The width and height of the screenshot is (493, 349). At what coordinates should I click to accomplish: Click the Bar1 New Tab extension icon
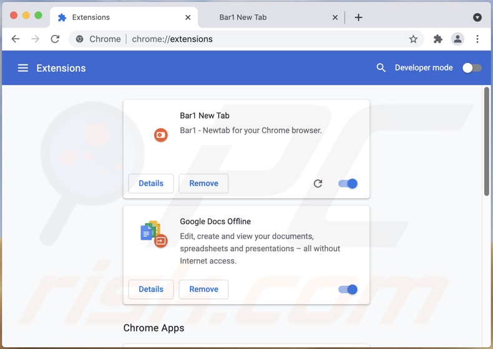click(x=160, y=135)
